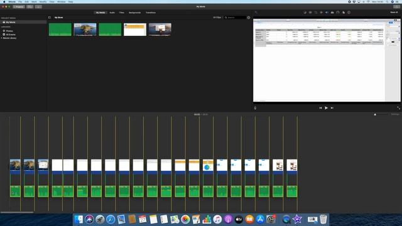
Task: Select the Catalina island media thumbnail
Action: click(x=85, y=30)
